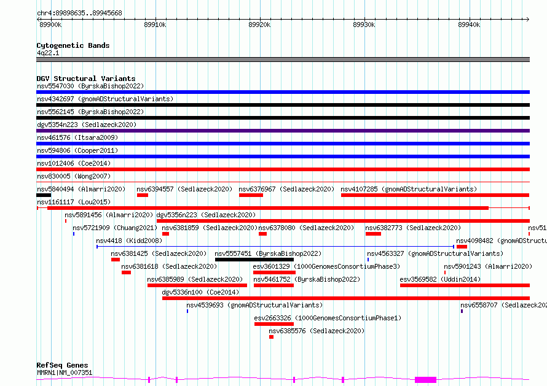Click the 89910k ruler tick label
The height and width of the screenshot is (386, 547).
point(155,25)
